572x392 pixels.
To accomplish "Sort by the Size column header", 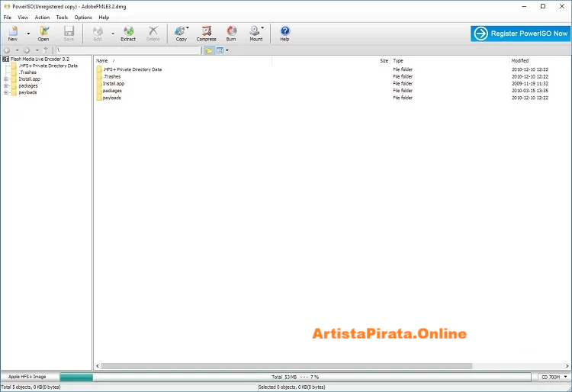I will tap(332, 61).
